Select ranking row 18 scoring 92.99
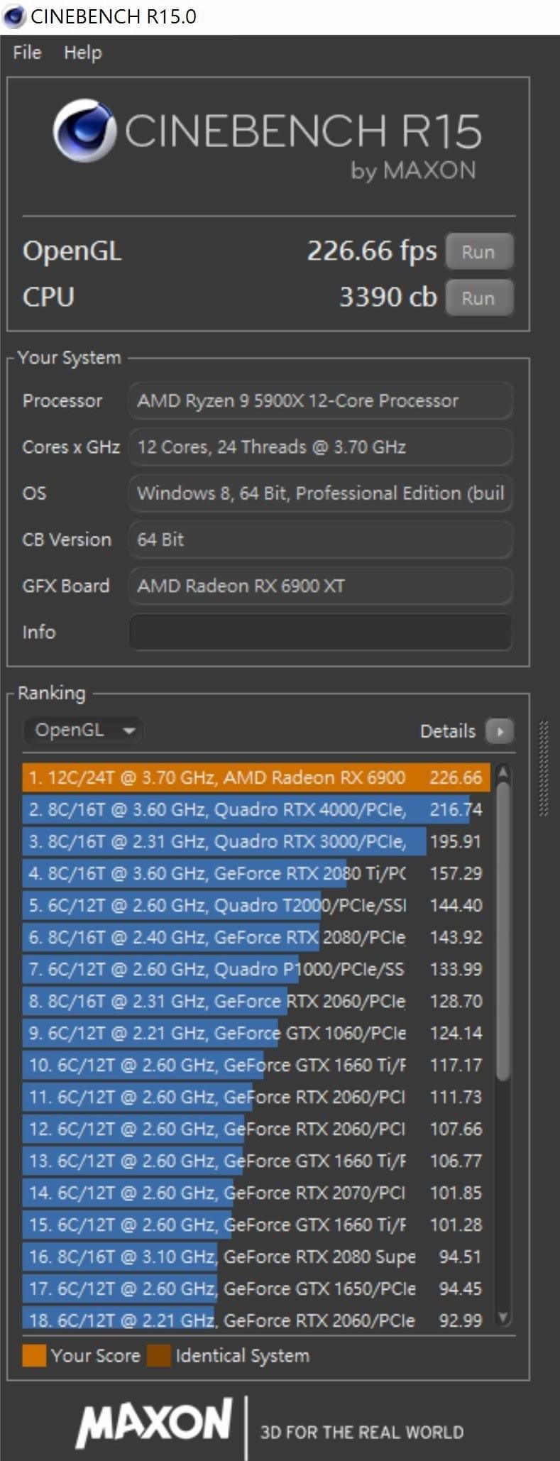The height and width of the screenshot is (1461, 560). [256, 1319]
